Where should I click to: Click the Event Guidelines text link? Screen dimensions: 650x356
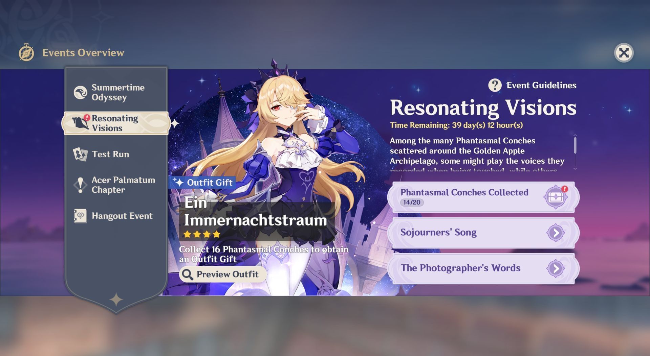tap(541, 85)
